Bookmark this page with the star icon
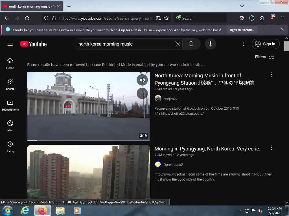This screenshot has width=289, height=216. click(x=166, y=18)
